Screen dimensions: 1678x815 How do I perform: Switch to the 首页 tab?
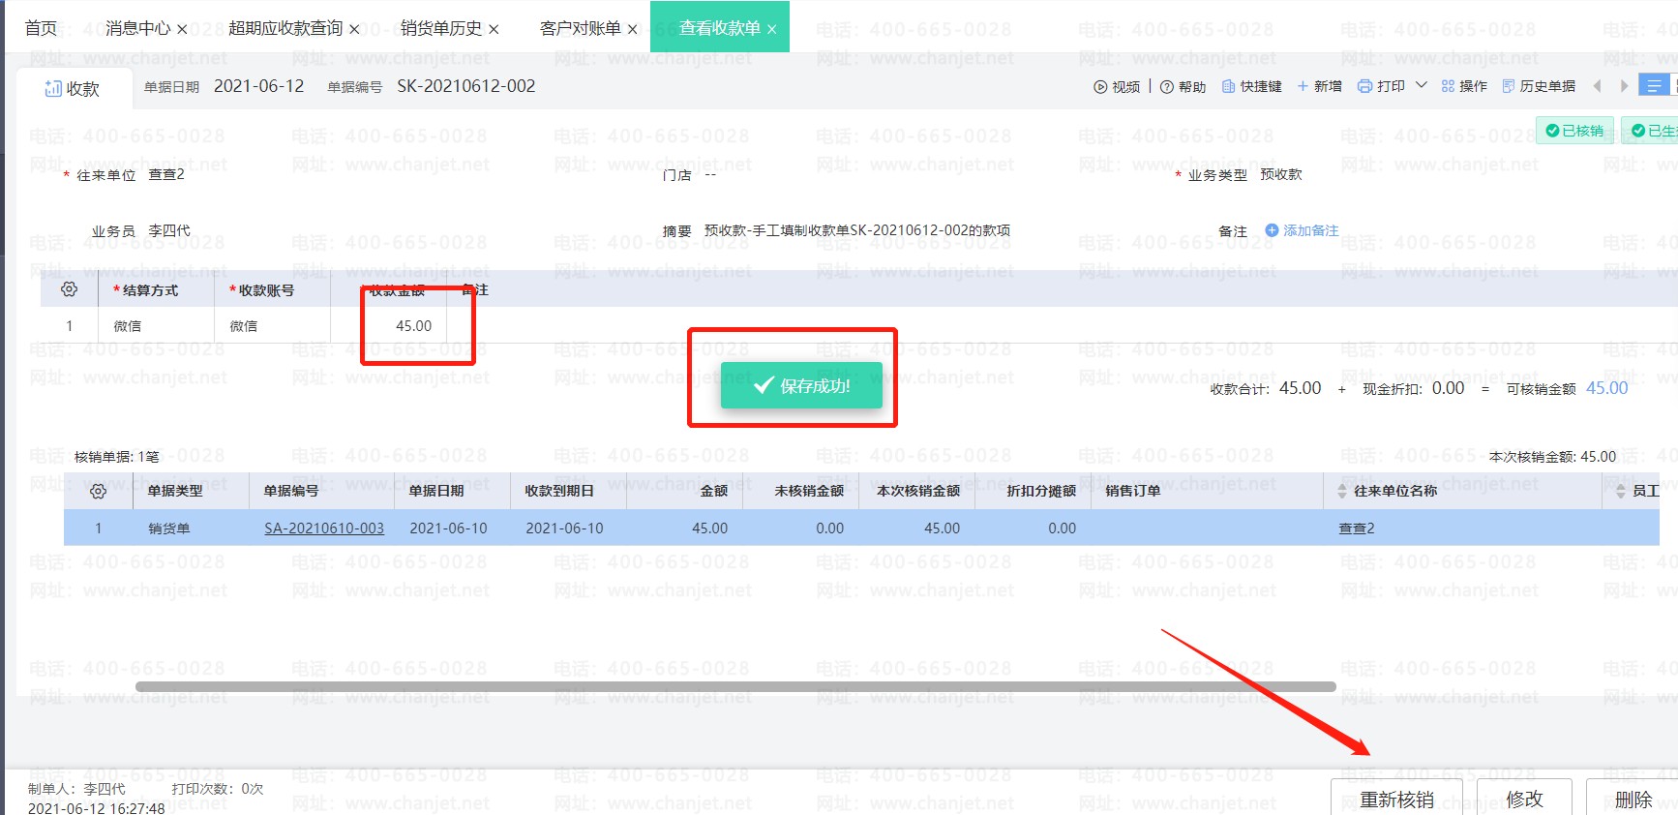tap(41, 28)
